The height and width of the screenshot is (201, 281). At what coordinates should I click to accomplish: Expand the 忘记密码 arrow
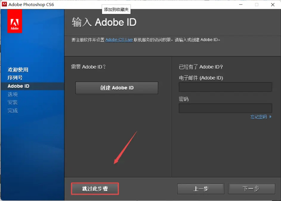tap(270, 117)
